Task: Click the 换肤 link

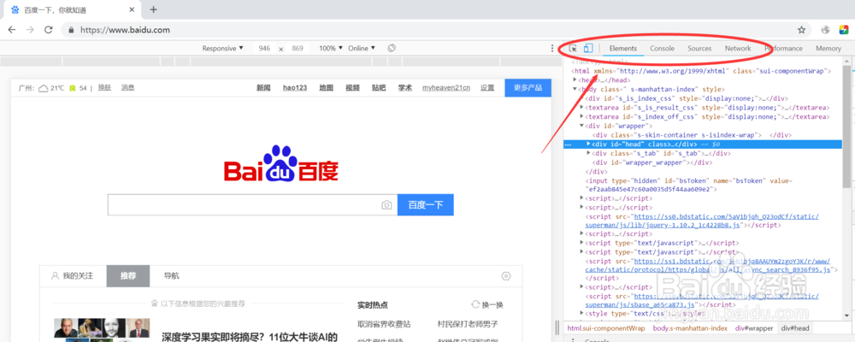Action: (104, 87)
